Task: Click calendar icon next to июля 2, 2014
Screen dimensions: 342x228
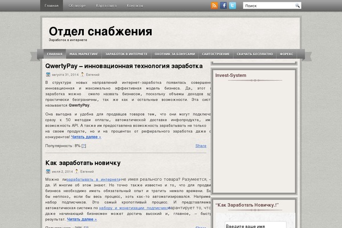Action: [x=48, y=172]
